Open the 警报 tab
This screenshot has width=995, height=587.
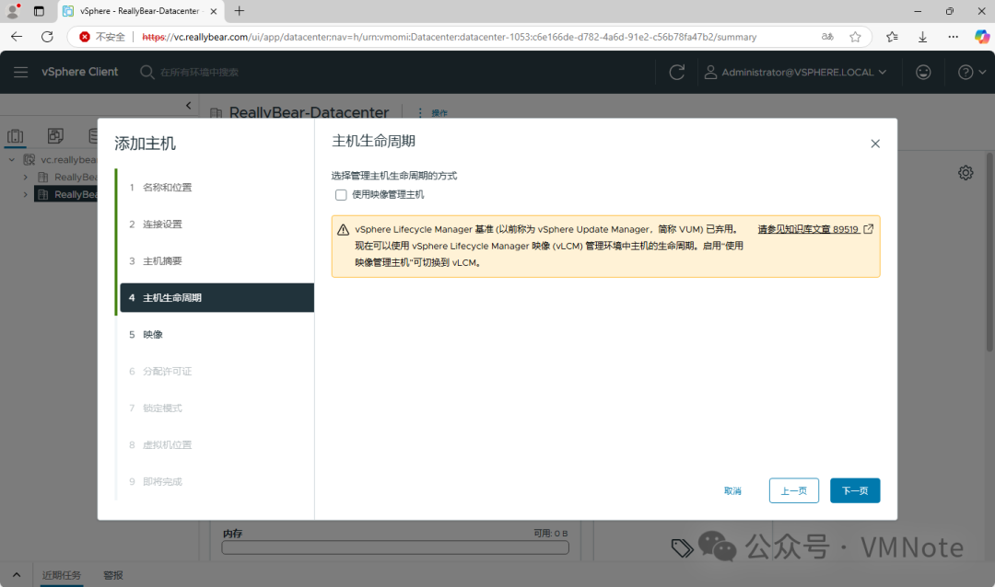point(113,575)
